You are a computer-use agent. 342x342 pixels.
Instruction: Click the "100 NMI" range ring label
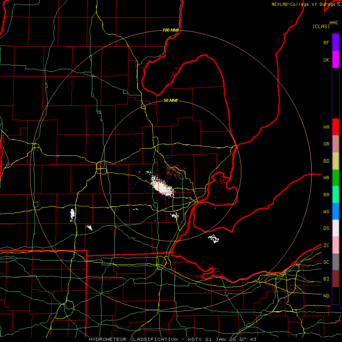tap(171, 30)
